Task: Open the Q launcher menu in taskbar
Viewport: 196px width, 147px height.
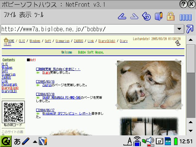Action: tap(6, 141)
